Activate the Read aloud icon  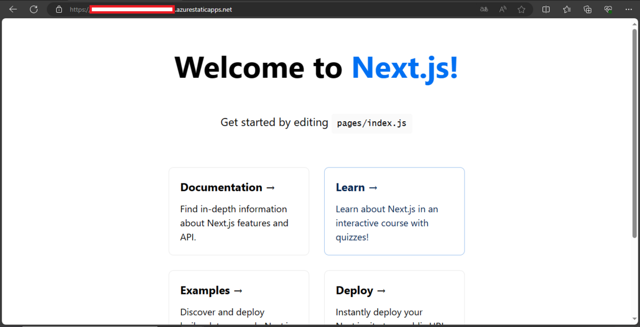pos(502,9)
